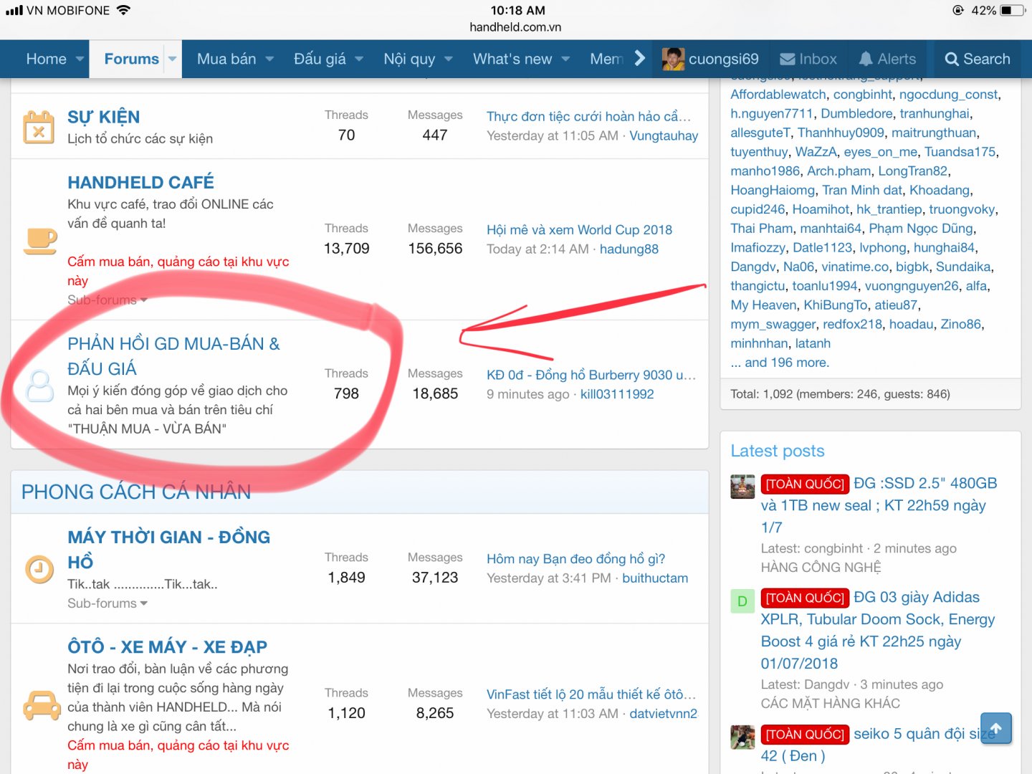Click the navigation overflow right arrow

[x=640, y=59]
